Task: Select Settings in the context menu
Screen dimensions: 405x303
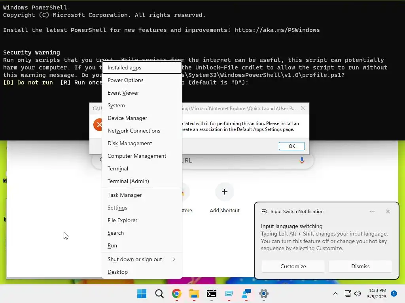Action: [x=142, y=208]
